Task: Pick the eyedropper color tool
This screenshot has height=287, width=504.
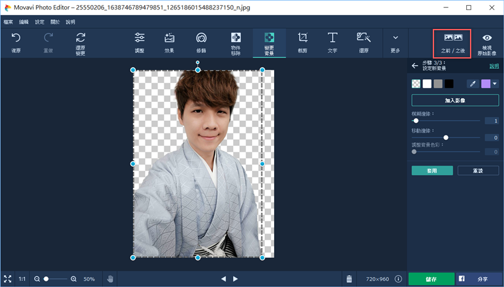Action: coord(473,84)
